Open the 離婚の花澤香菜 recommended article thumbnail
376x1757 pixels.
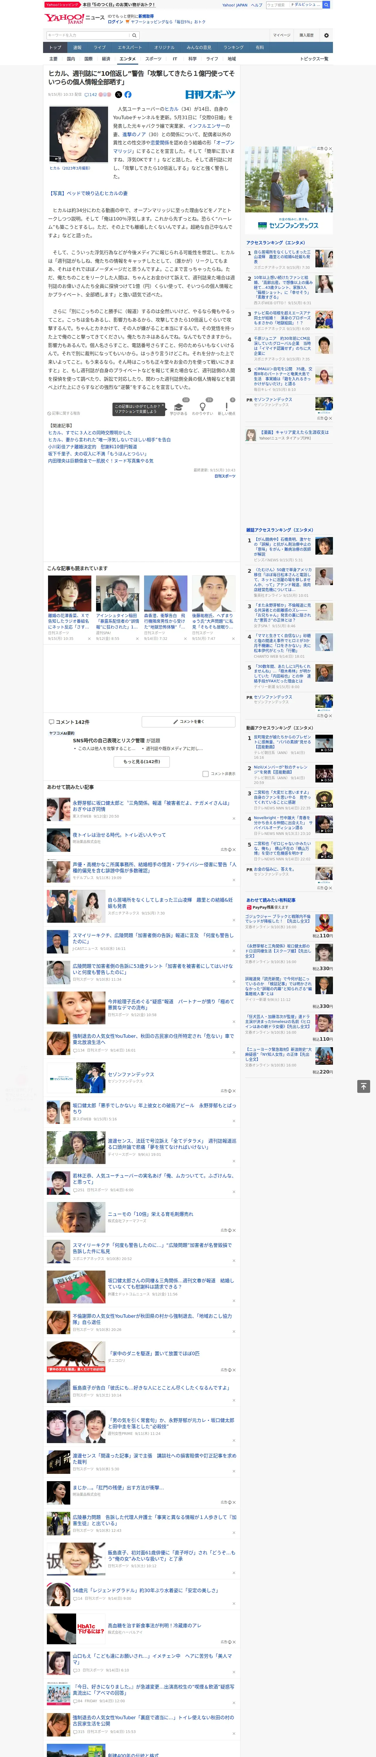pos(70,593)
